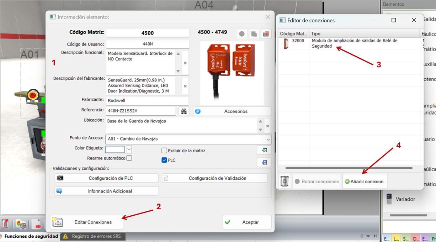Select the Variador element in Elementos list
This screenshot has width=436, height=242.
405,199
